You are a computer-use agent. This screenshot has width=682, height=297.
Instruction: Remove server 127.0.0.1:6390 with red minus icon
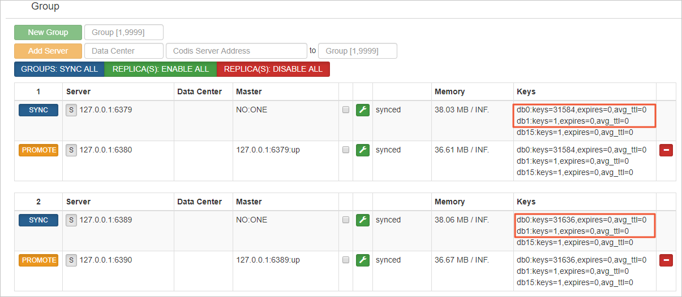coord(666,260)
